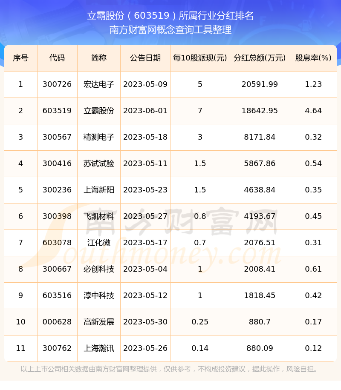This screenshot has width=341, height=390.
Task: Click dividend total 4193.67
Action: pyautogui.click(x=260, y=216)
